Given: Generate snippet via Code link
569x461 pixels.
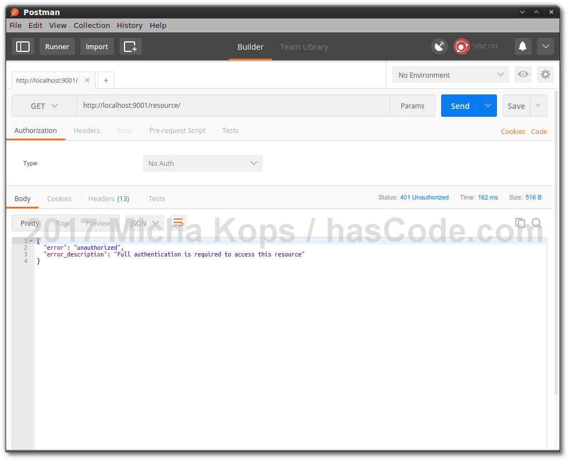Looking at the screenshot, I should (538, 131).
